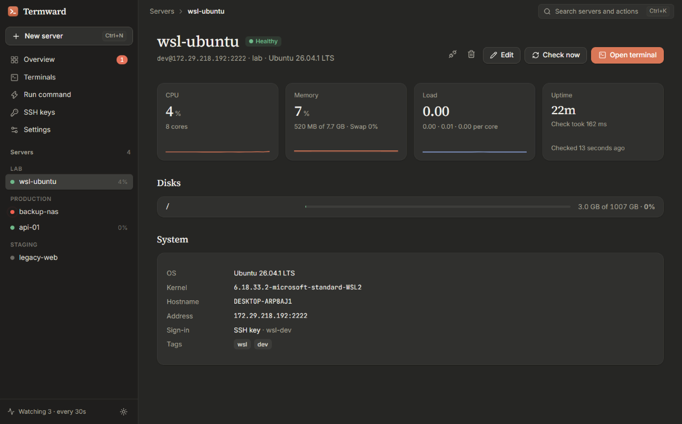The image size is (682, 424).
Task: Open Settings from the sidebar
Action: pyautogui.click(x=69, y=130)
